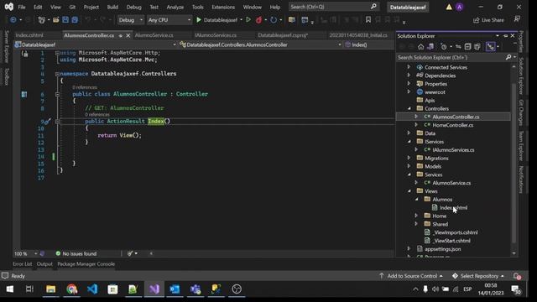The image size is (537, 302).
Task: Open File Explorer from taskbar
Action: [51, 289]
